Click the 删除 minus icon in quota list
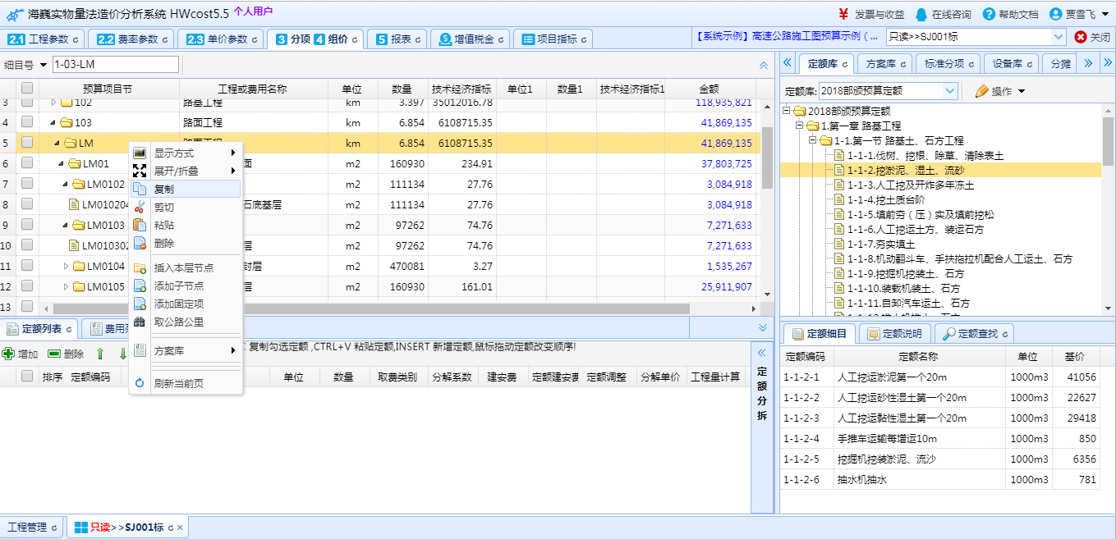Screen dimensions: 1116x539 [x=54, y=354]
